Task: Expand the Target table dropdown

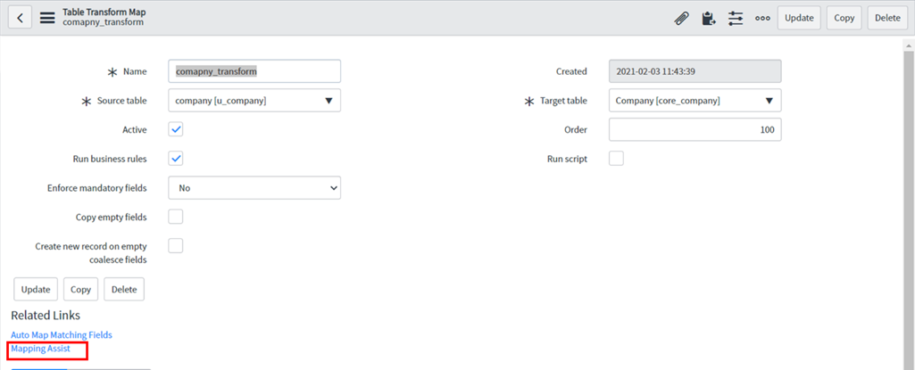Action: [x=695, y=101]
